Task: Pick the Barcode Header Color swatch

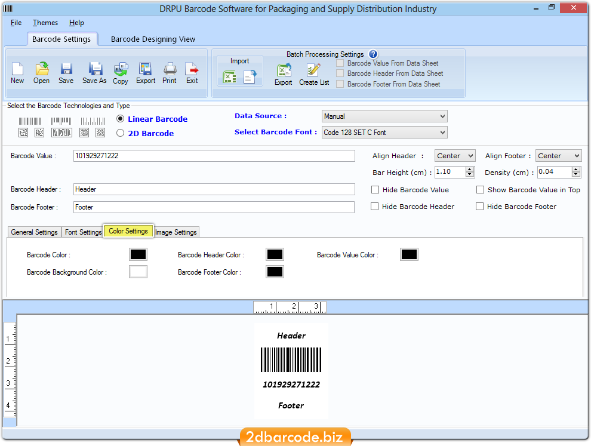Action: [275, 254]
